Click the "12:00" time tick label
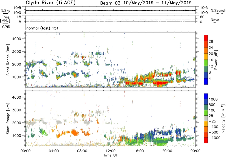This screenshot has height=157, width=226. [110, 151]
